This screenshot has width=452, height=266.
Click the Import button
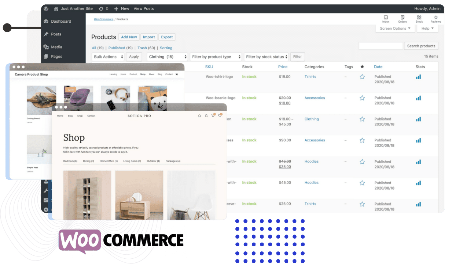pyautogui.click(x=149, y=37)
